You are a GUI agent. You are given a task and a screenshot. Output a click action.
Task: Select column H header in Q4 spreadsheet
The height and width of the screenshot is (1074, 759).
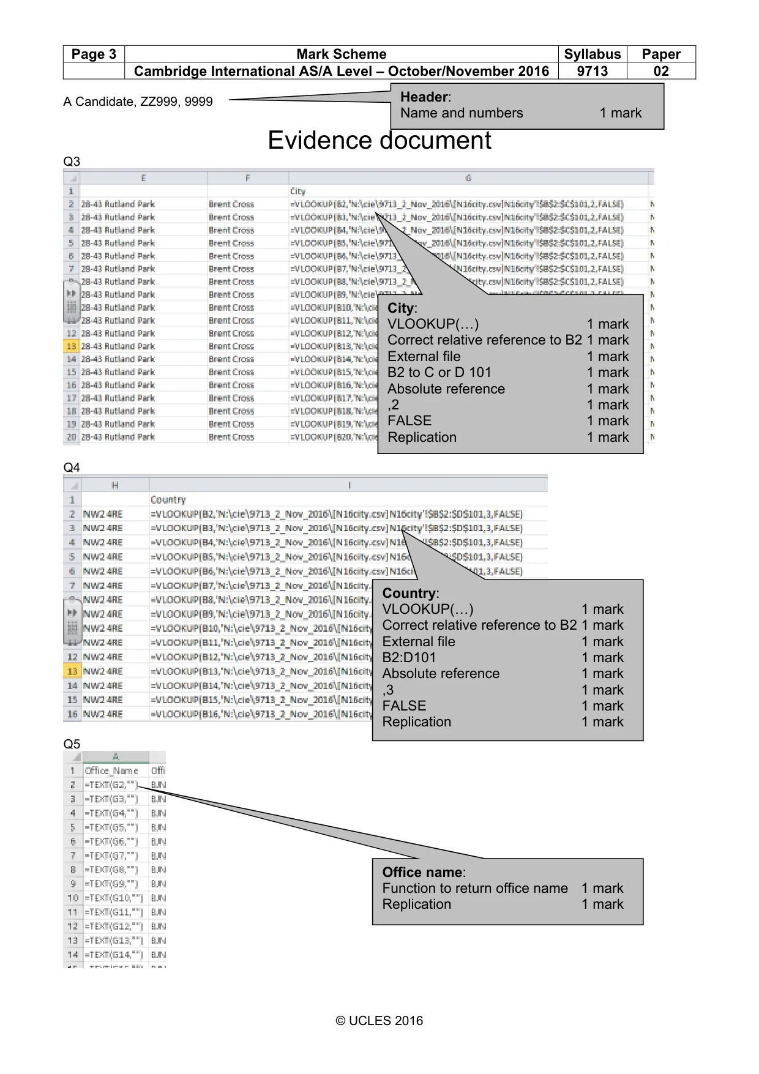point(115,485)
